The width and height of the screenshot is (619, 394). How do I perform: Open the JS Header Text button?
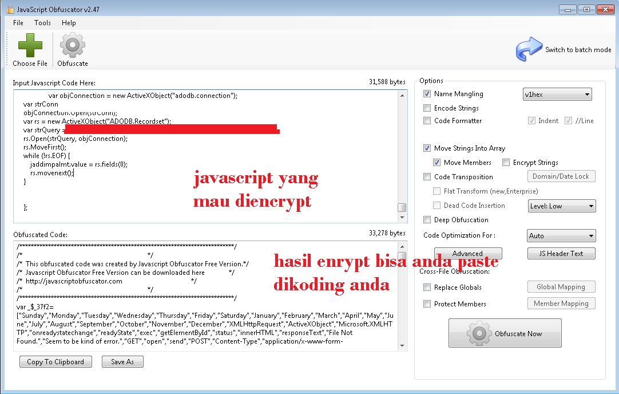click(561, 253)
